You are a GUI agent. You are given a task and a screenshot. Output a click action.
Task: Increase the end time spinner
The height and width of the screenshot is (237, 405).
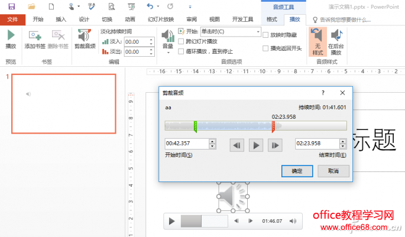[343, 141]
